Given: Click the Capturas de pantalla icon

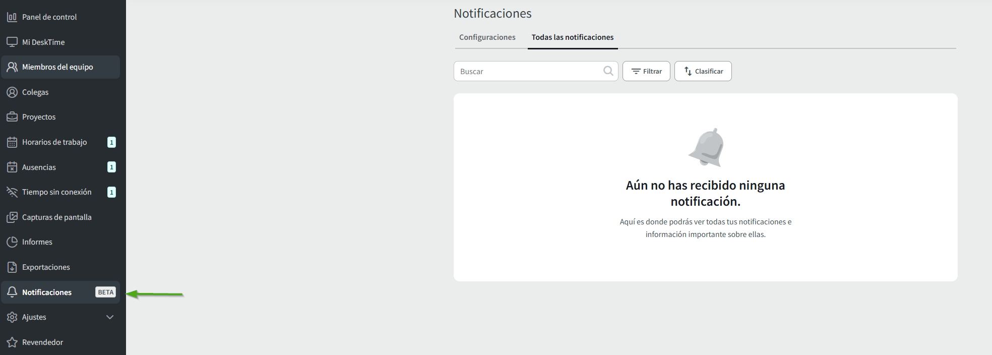Looking at the screenshot, I should pos(12,217).
